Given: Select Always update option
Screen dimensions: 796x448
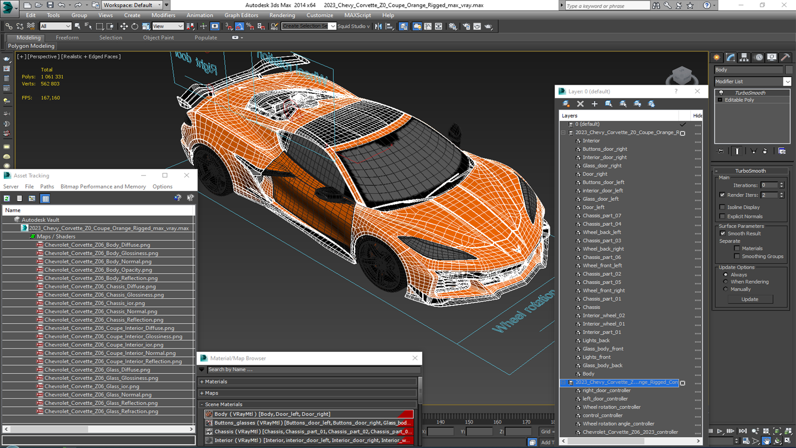Looking at the screenshot, I should (x=726, y=275).
